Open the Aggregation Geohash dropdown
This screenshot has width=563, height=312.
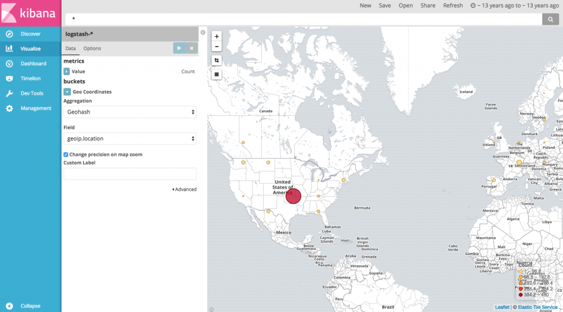[x=130, y=112]
